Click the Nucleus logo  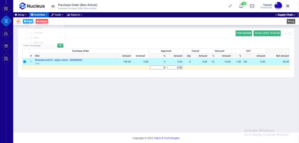click(x=32, y=6)
